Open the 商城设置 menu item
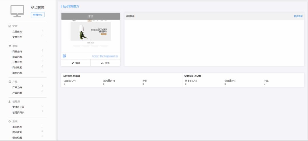 (17, 67)
